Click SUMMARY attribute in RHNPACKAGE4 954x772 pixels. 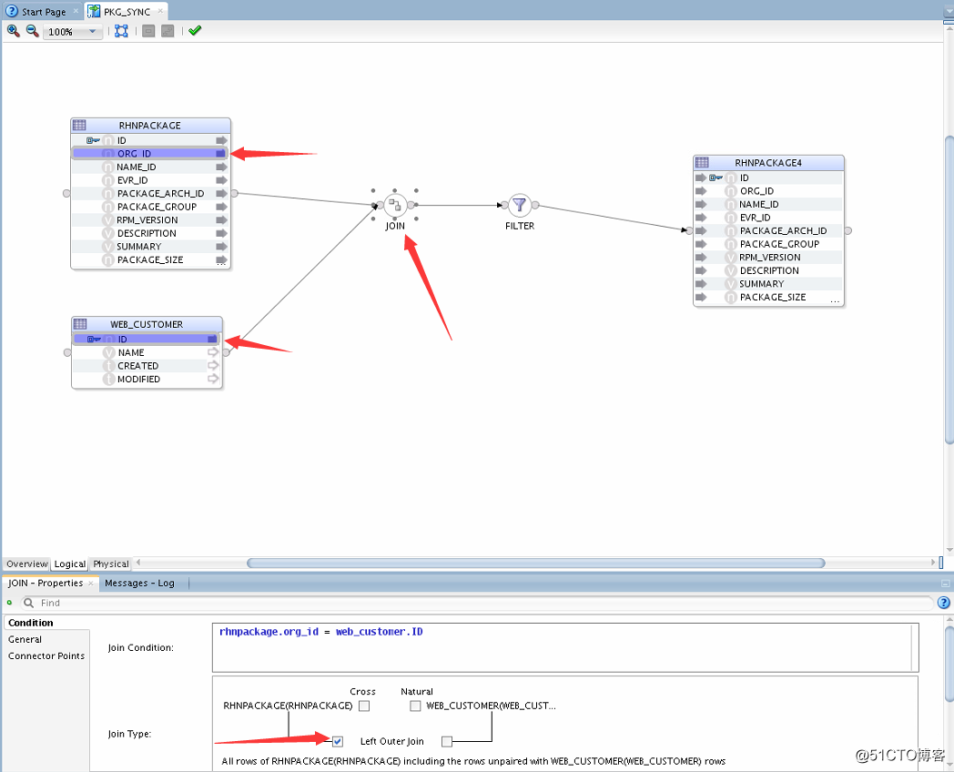[762, 283]
